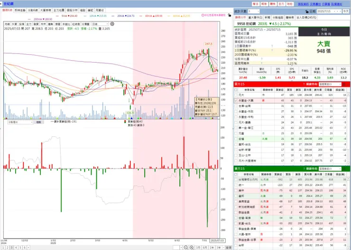The image size is (351, 250).
Task: Click the help icon next to 1日籌碼集中
Action: (x=272, y=46)
